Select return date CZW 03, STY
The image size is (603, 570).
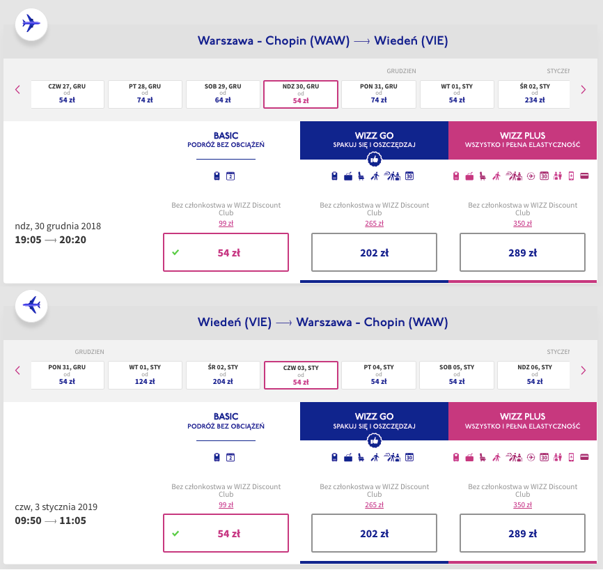[x=301, y=376]
